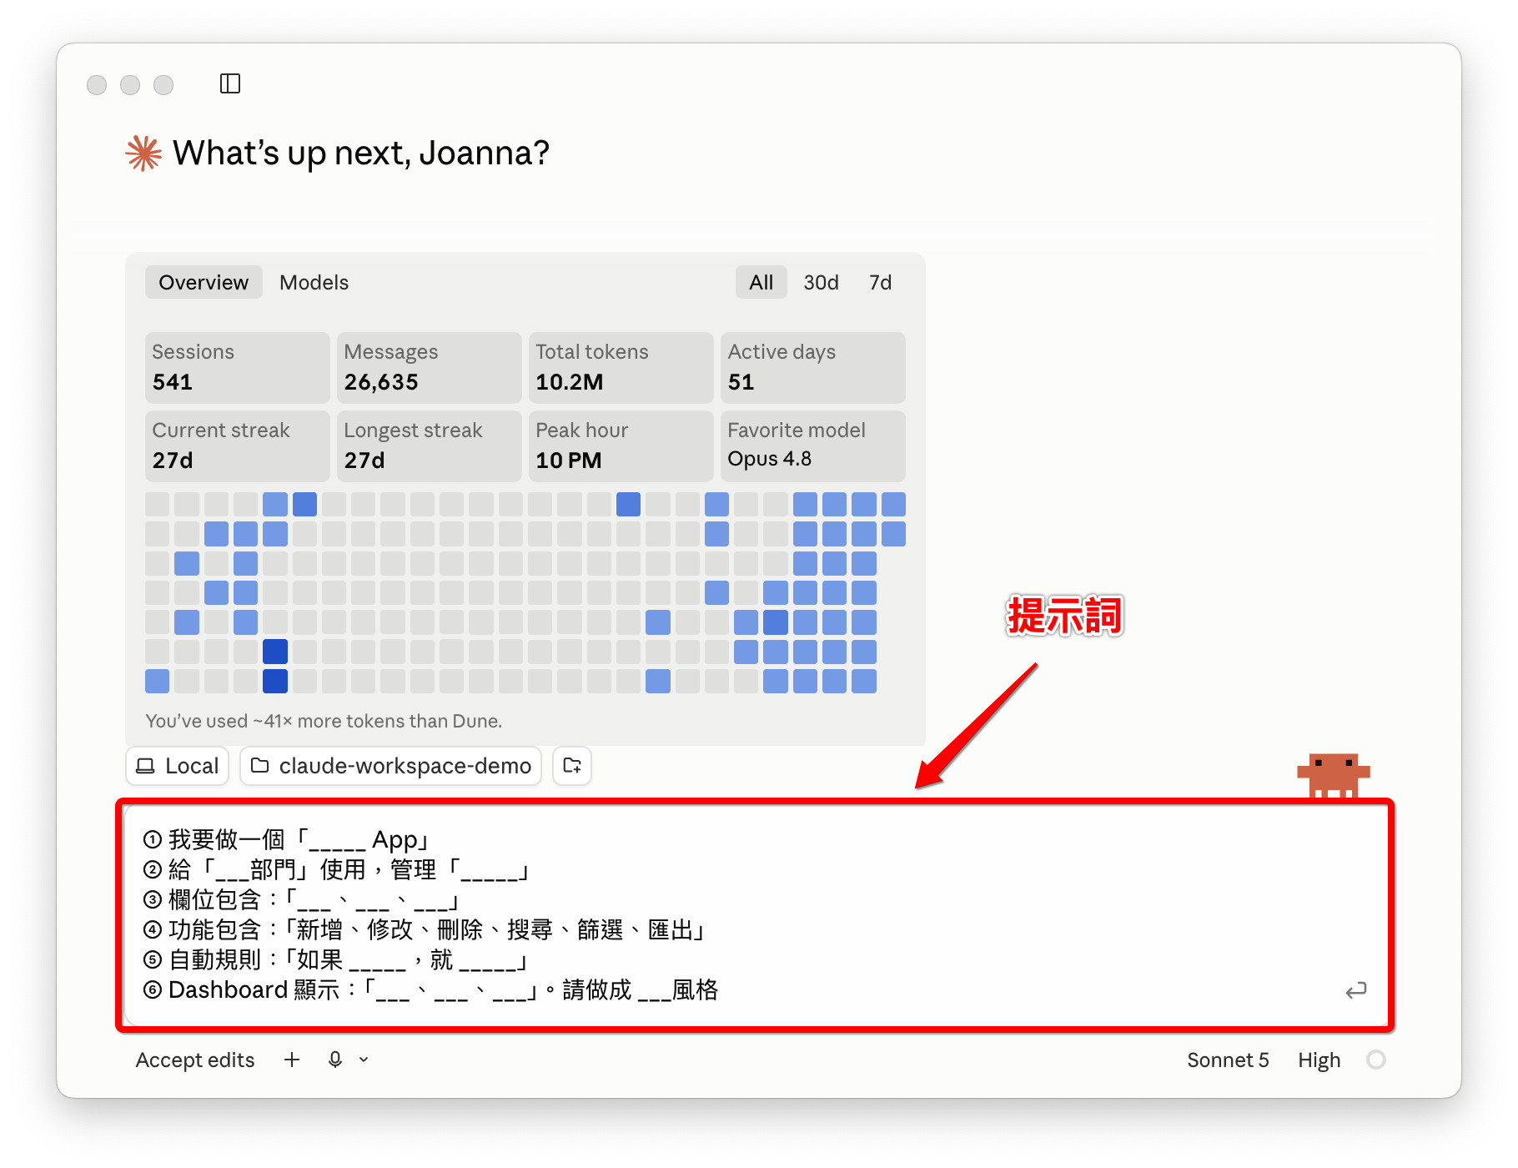
Task: Switch to the Models tab
Action: 314,283
